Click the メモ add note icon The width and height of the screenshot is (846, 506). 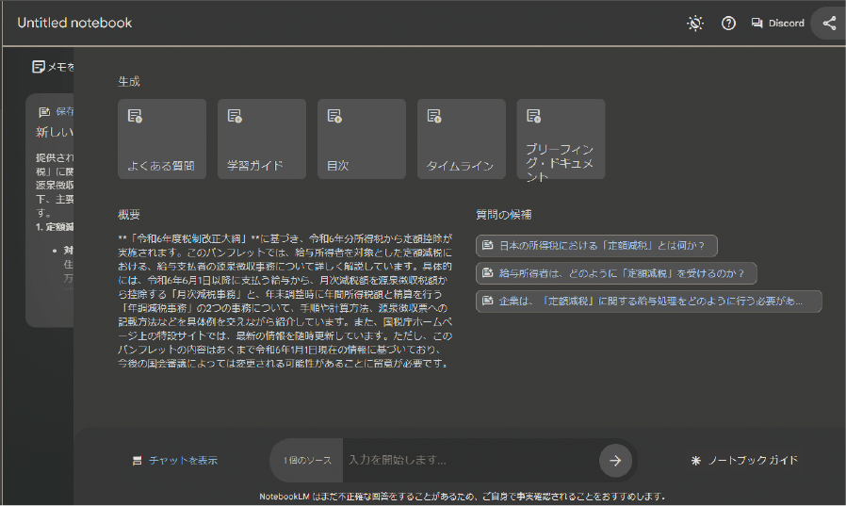pos(39,67)
